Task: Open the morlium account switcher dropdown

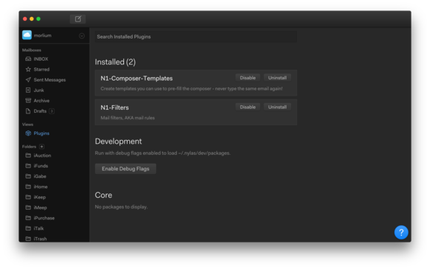Action: (82, 36)
